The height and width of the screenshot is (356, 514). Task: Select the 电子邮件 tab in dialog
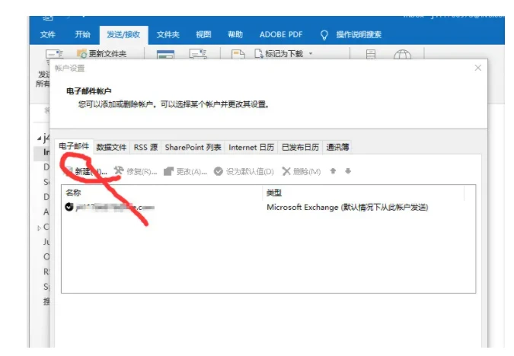74,146
